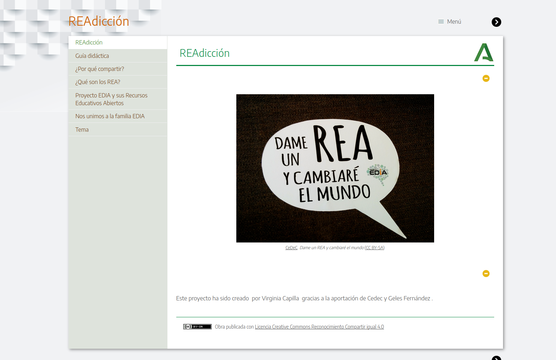Open the hamburger Menú toggle
This screenshot has width=556, height=360.
pyautogui.click(x=450, y=22)
